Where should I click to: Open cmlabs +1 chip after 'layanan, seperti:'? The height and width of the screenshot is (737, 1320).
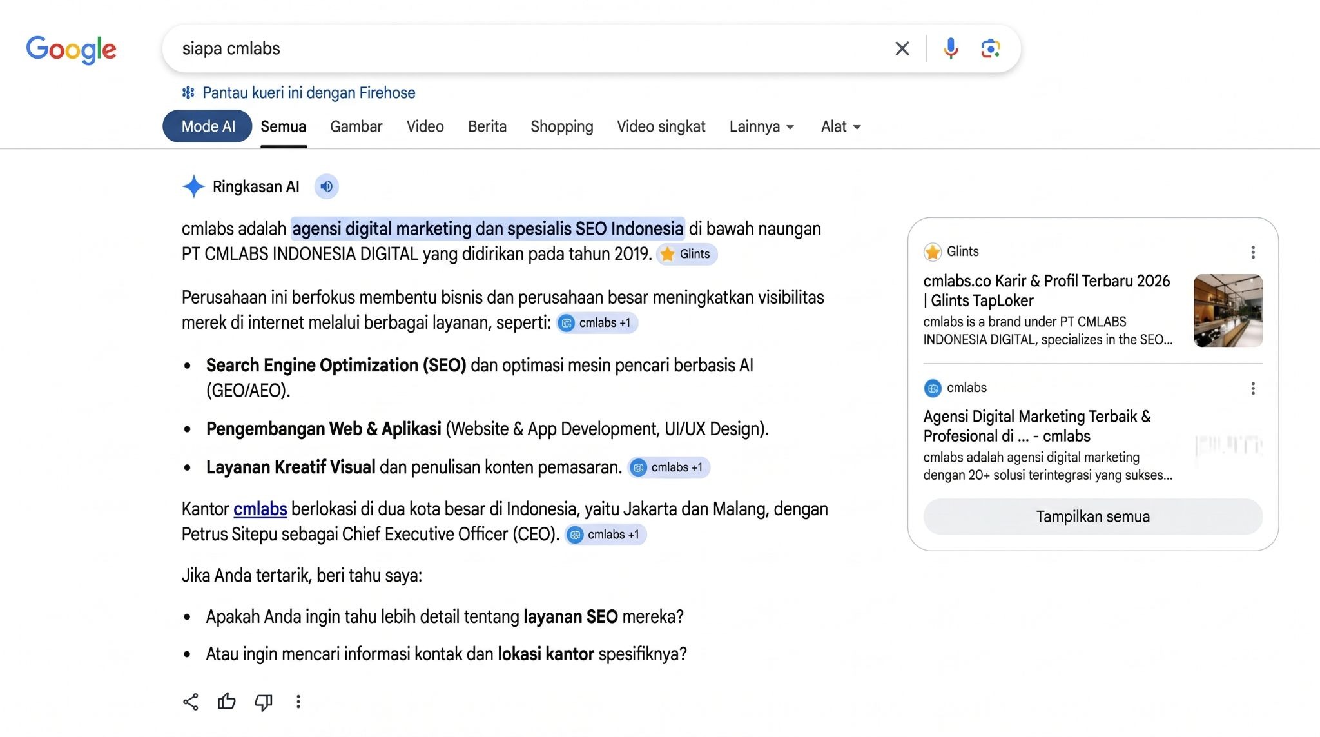[x=597, y=322]
